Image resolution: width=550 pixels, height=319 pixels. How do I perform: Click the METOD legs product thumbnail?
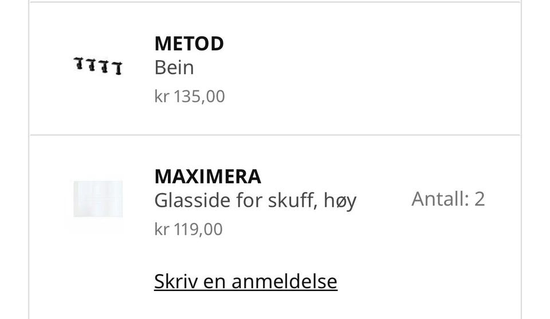point(98,66)
